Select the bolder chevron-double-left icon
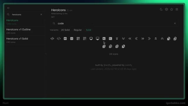 click(x=130, y=39)
